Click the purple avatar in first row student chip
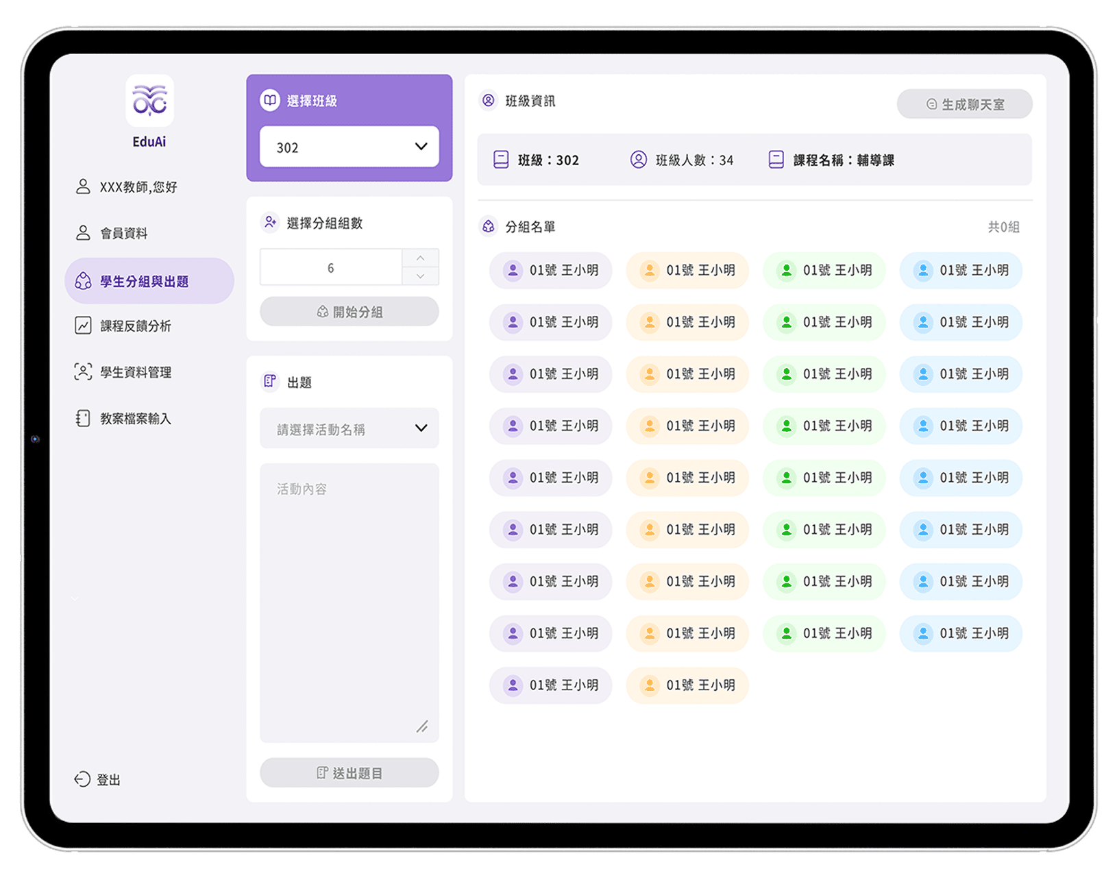 pyautogui.click(x=513, y=270)
